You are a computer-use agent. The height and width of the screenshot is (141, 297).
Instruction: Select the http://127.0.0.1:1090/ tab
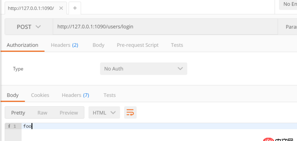click(31, 8)
